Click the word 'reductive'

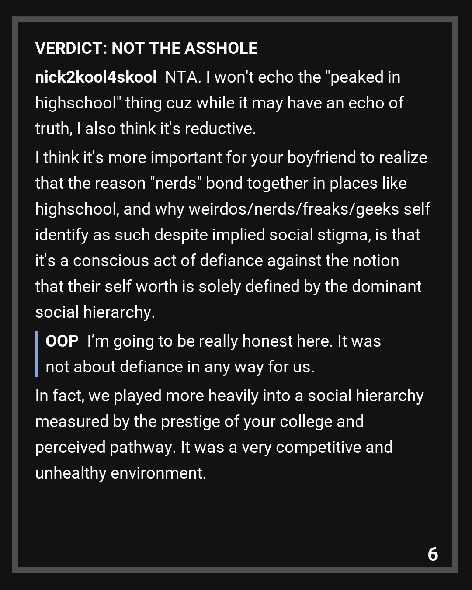tap(219, 129)
